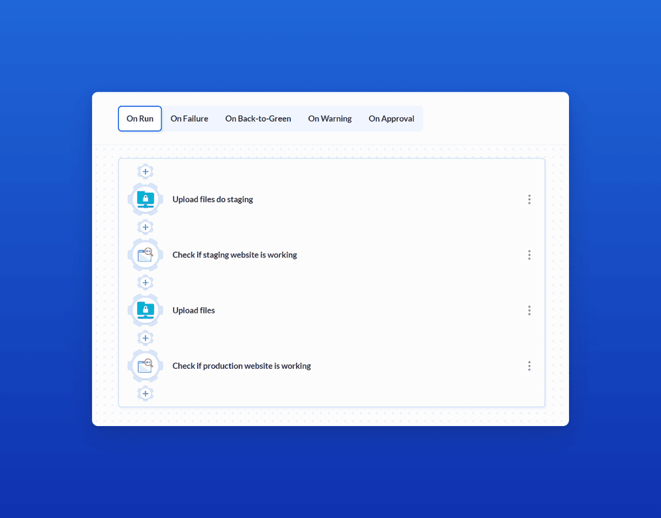Open Check if staging website is working
The height and width of the screenshot is (518, 661).
coord(234,255)
